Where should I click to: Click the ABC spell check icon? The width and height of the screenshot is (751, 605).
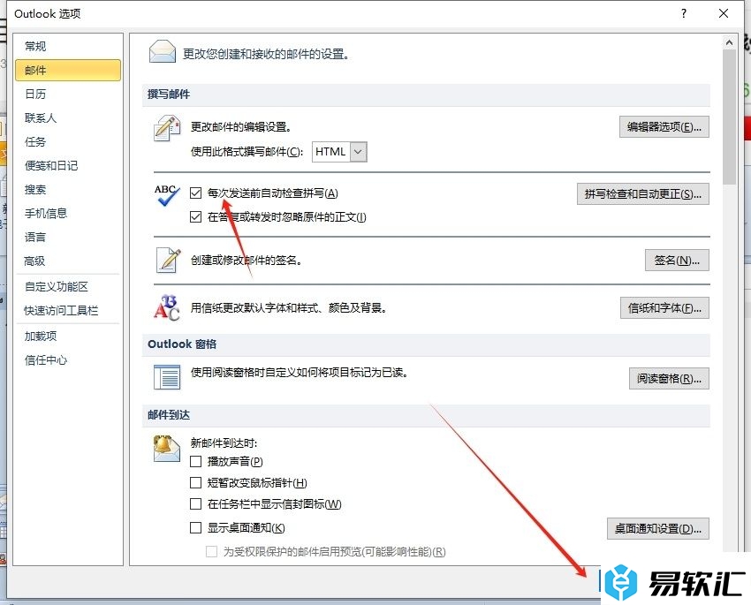click(x=167, y=195)
